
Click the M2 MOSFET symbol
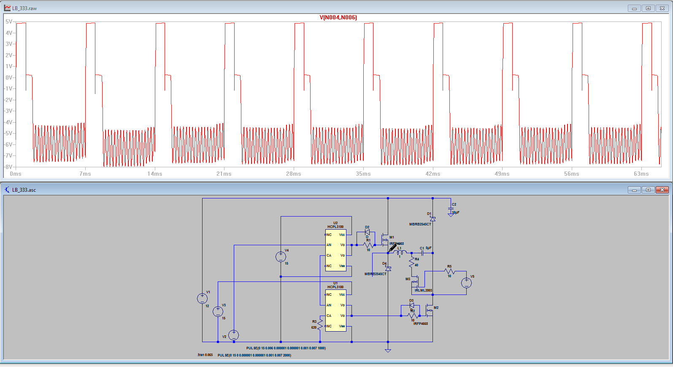pyautogui.click(x=430, y=311)
